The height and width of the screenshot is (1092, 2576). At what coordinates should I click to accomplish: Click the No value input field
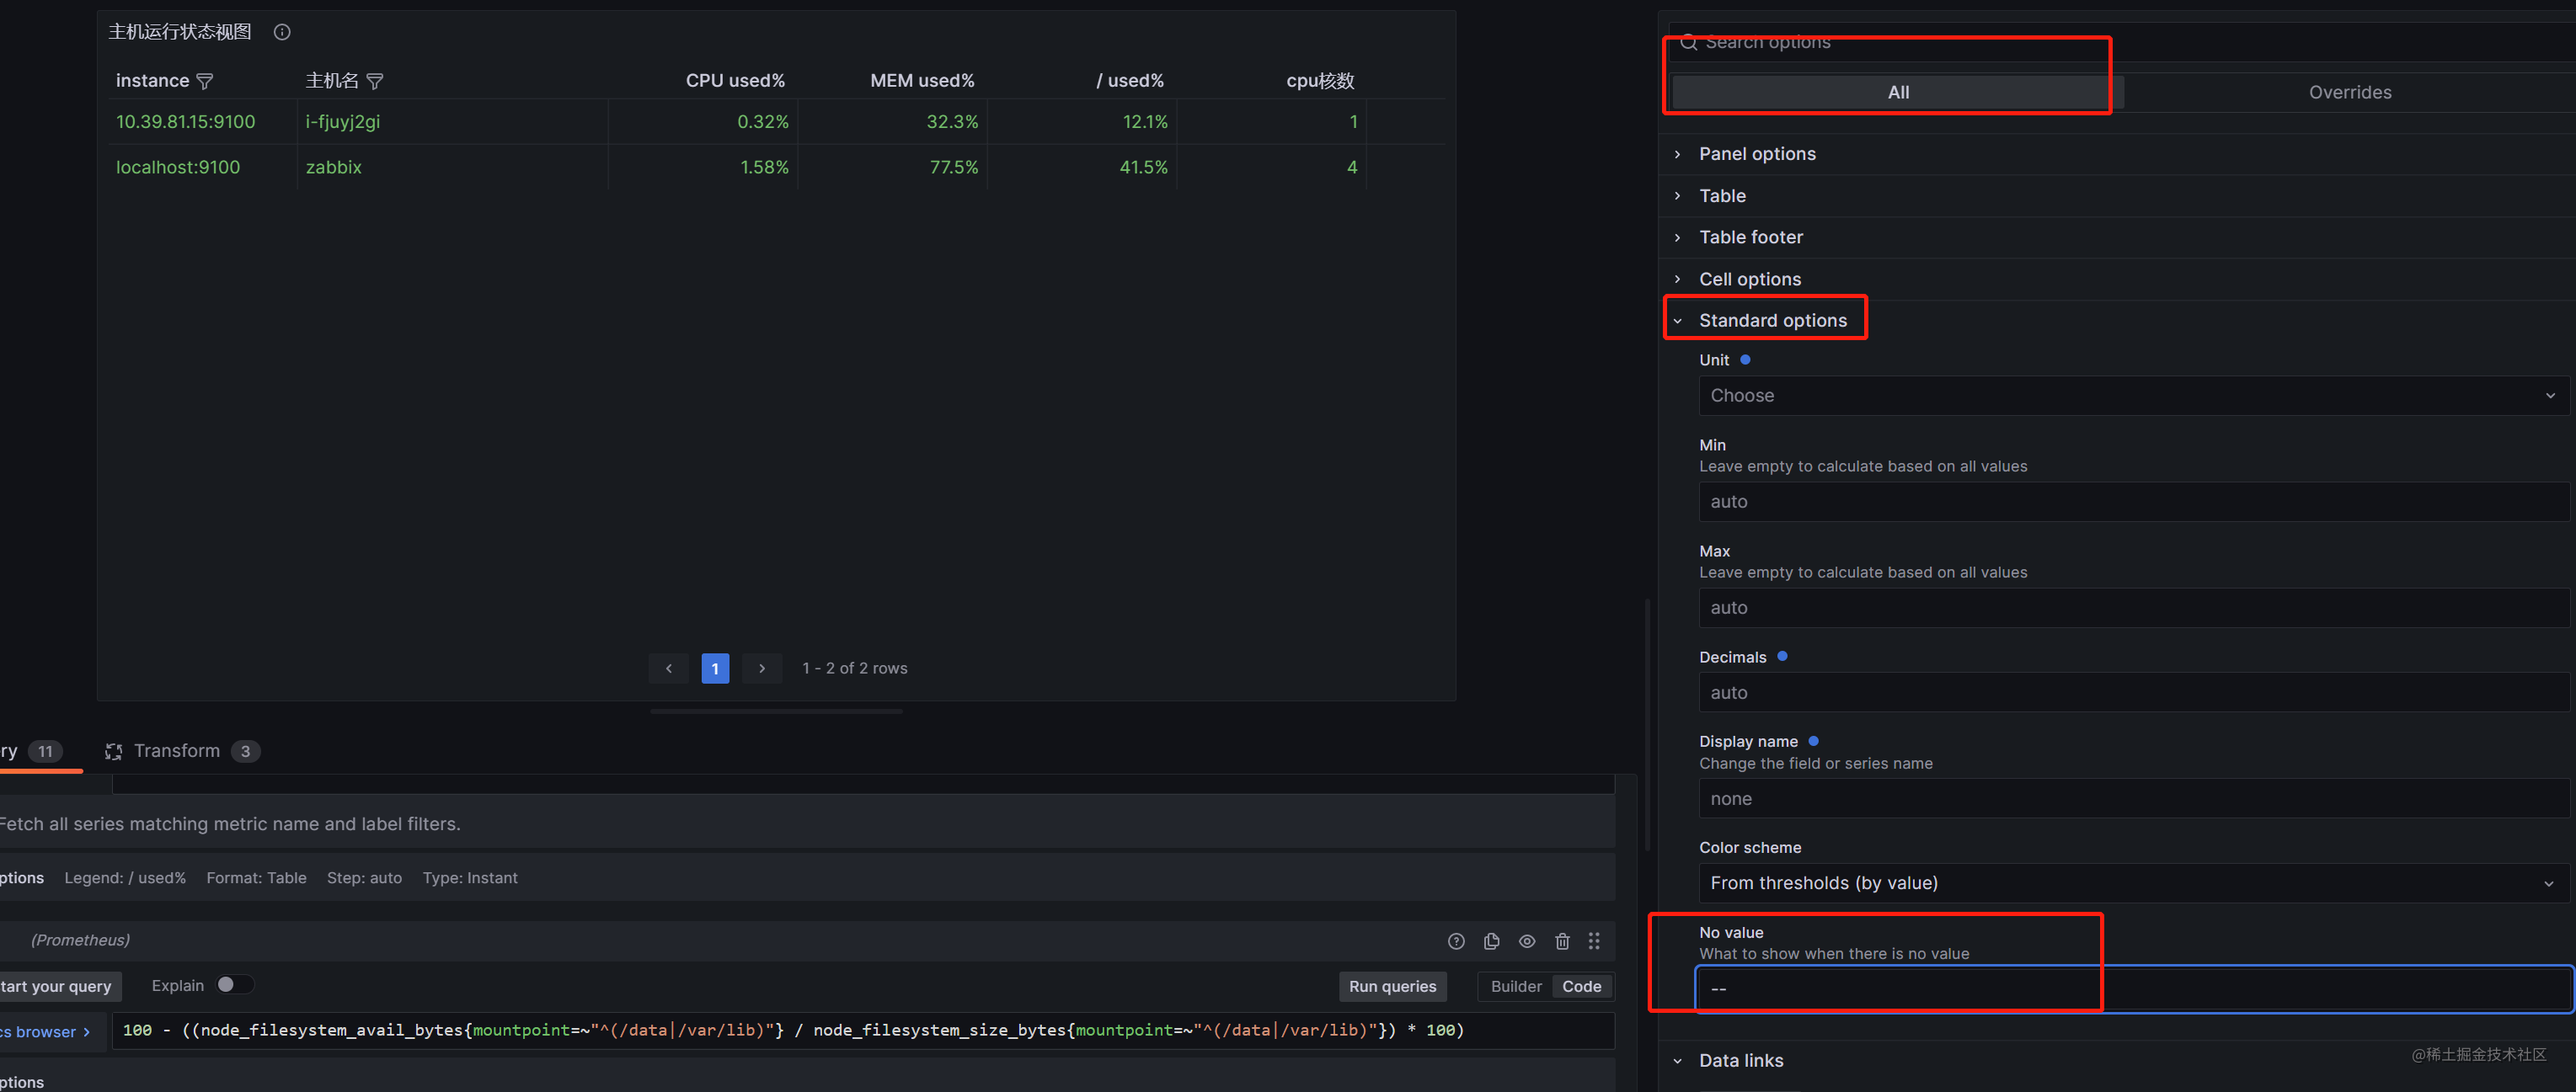[2132, 989]
